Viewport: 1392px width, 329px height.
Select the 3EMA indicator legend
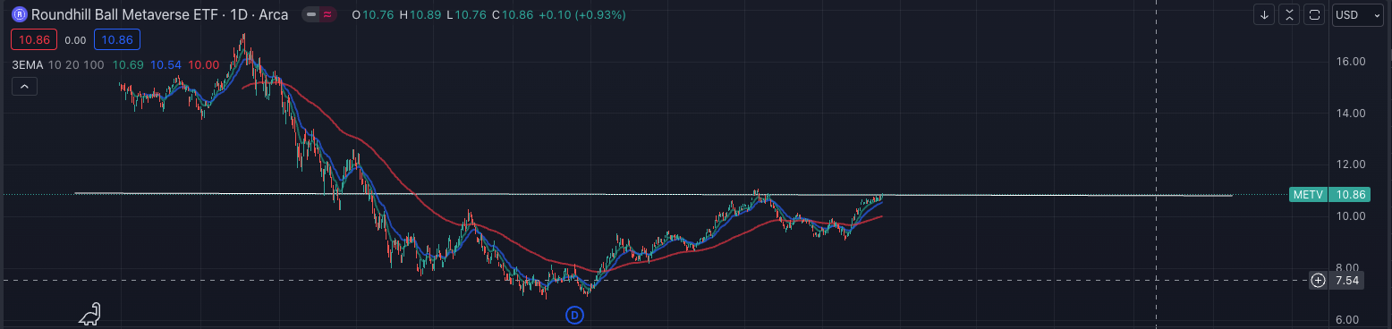coord(27,65)
